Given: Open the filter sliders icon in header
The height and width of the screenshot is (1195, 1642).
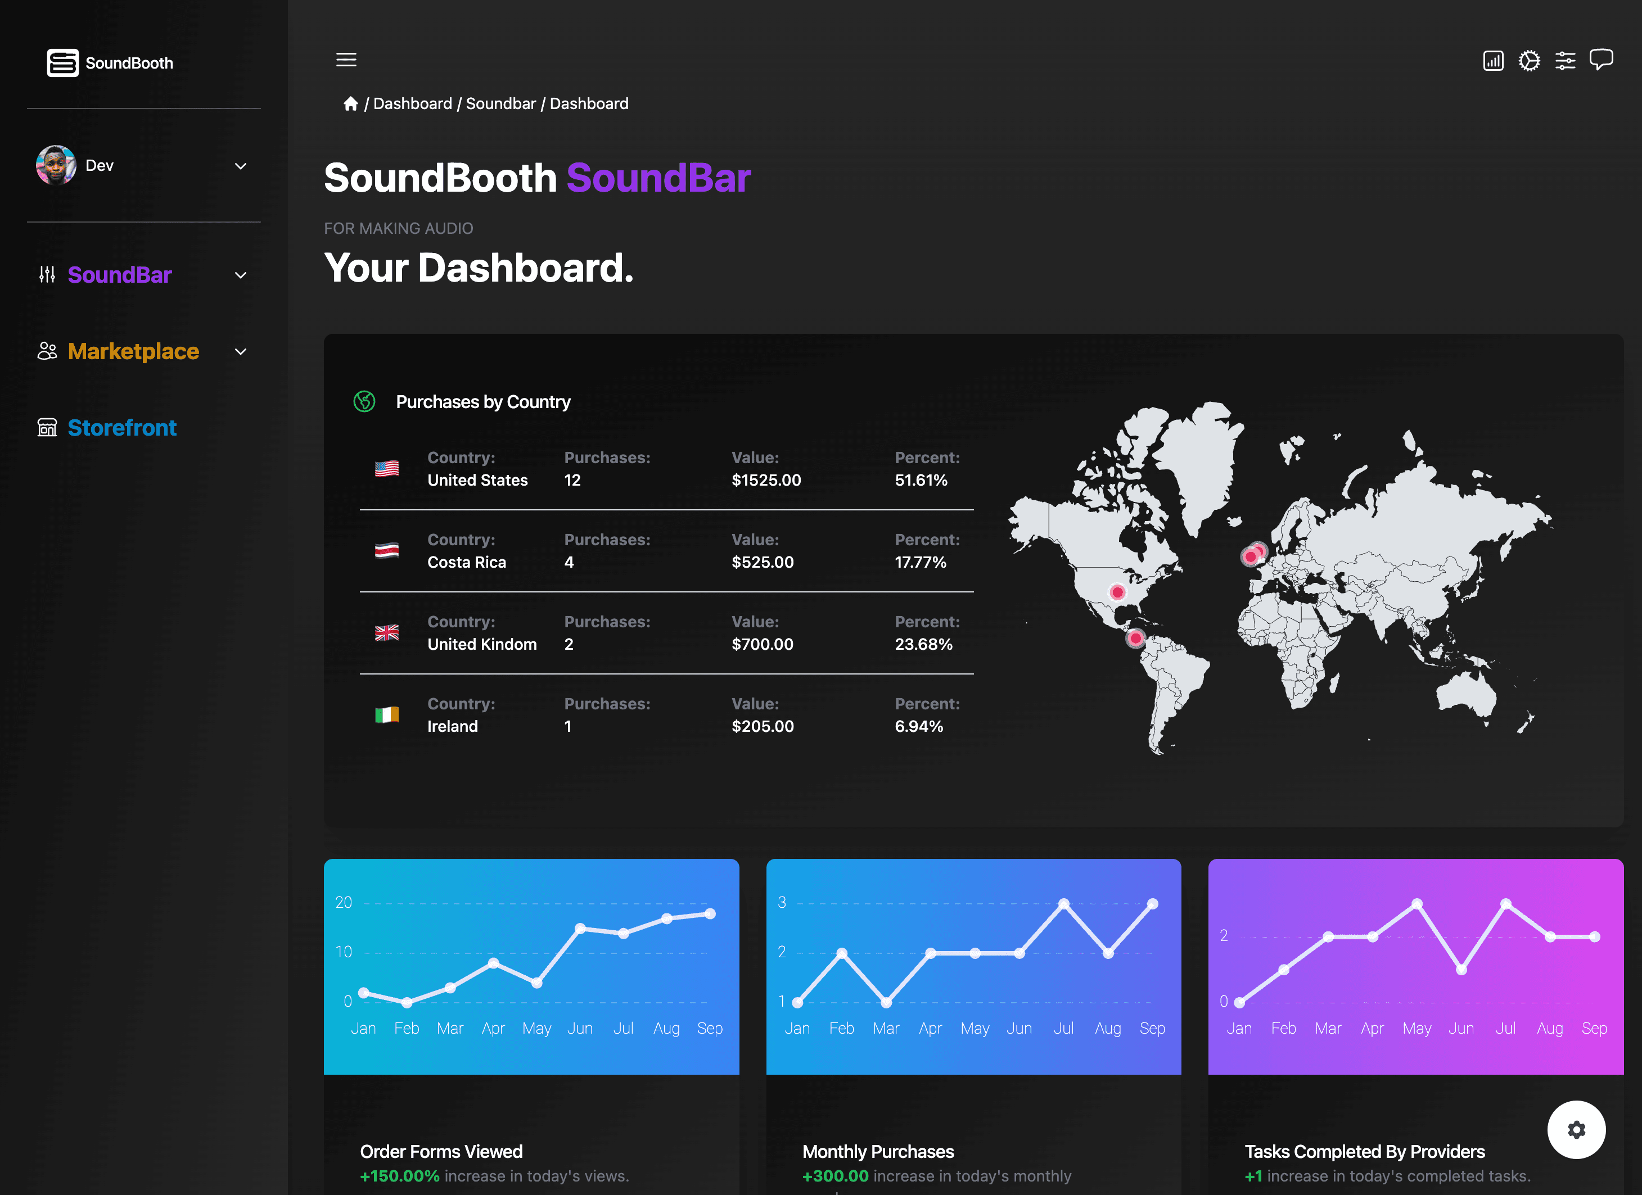Looking at the screenshot, I should pos(1566,61).
